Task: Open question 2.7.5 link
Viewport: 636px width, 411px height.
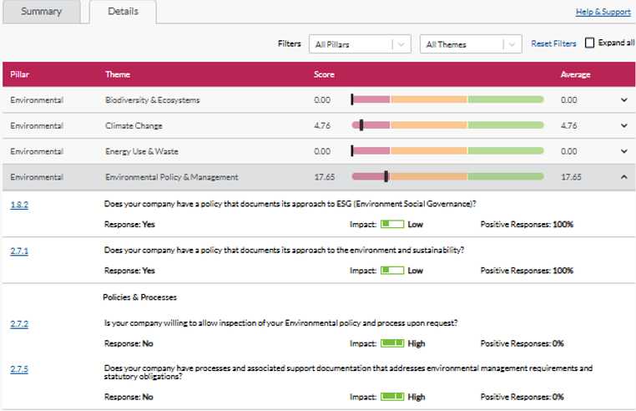Action: [19, 368]
